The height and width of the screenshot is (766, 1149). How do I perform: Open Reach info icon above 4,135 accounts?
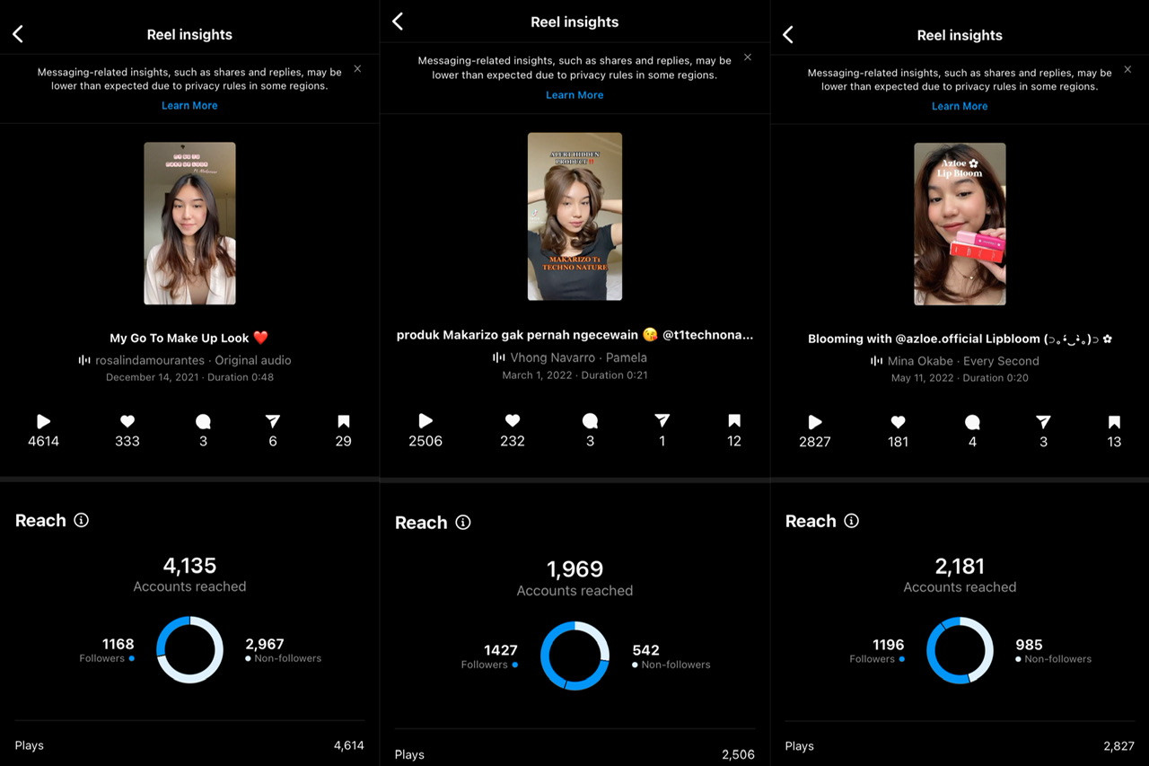click(82, 520)
